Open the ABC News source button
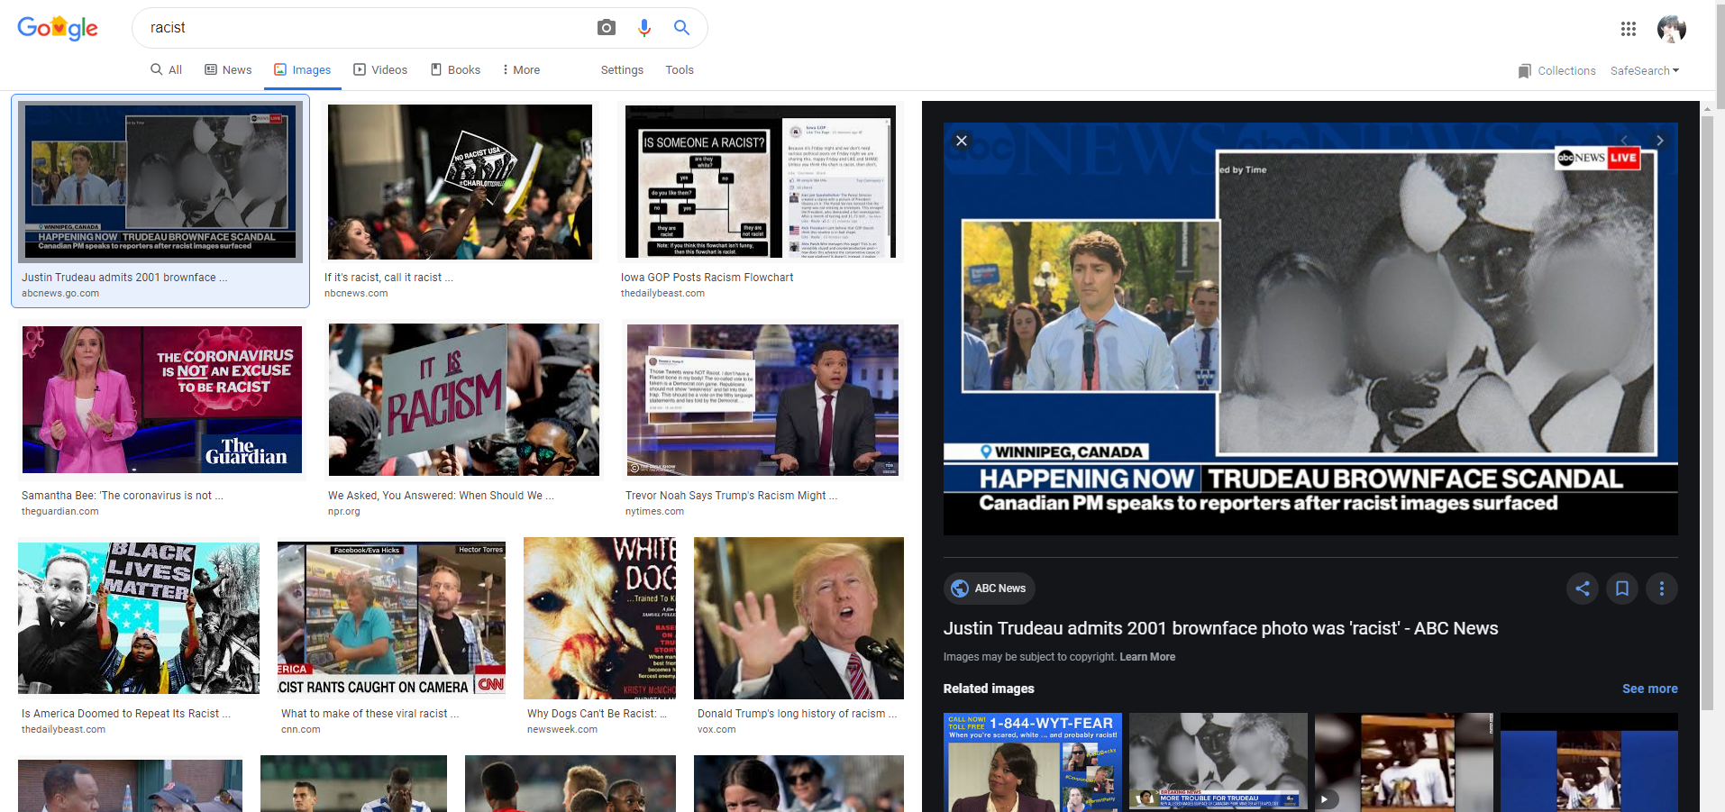The width and height of the screenshot is (1725, 812). (989, 588)
